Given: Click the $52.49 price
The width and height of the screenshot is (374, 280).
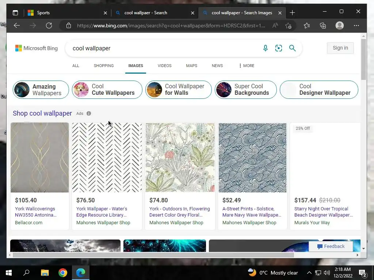Looking at the screenshot, I should (x=232, y=200).
